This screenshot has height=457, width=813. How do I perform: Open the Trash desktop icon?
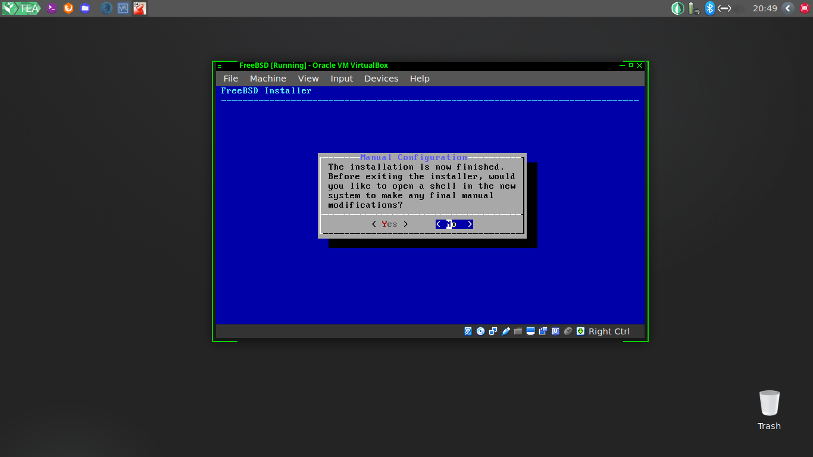[769, 410]
